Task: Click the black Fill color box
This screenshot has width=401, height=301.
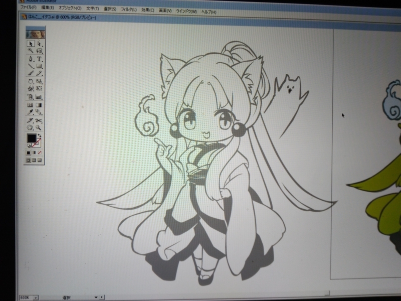Action: tap(32, 138)
